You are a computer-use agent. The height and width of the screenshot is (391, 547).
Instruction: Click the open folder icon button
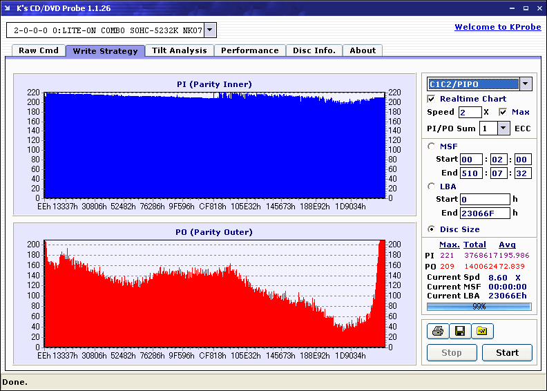[x=482, y=332]
